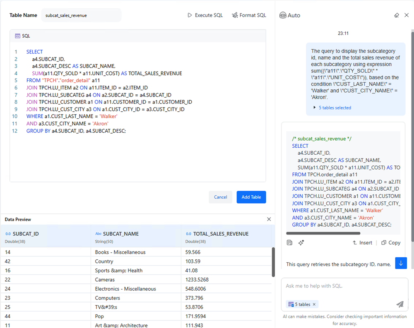Close the Data Preview panel

tap(269, 219)
